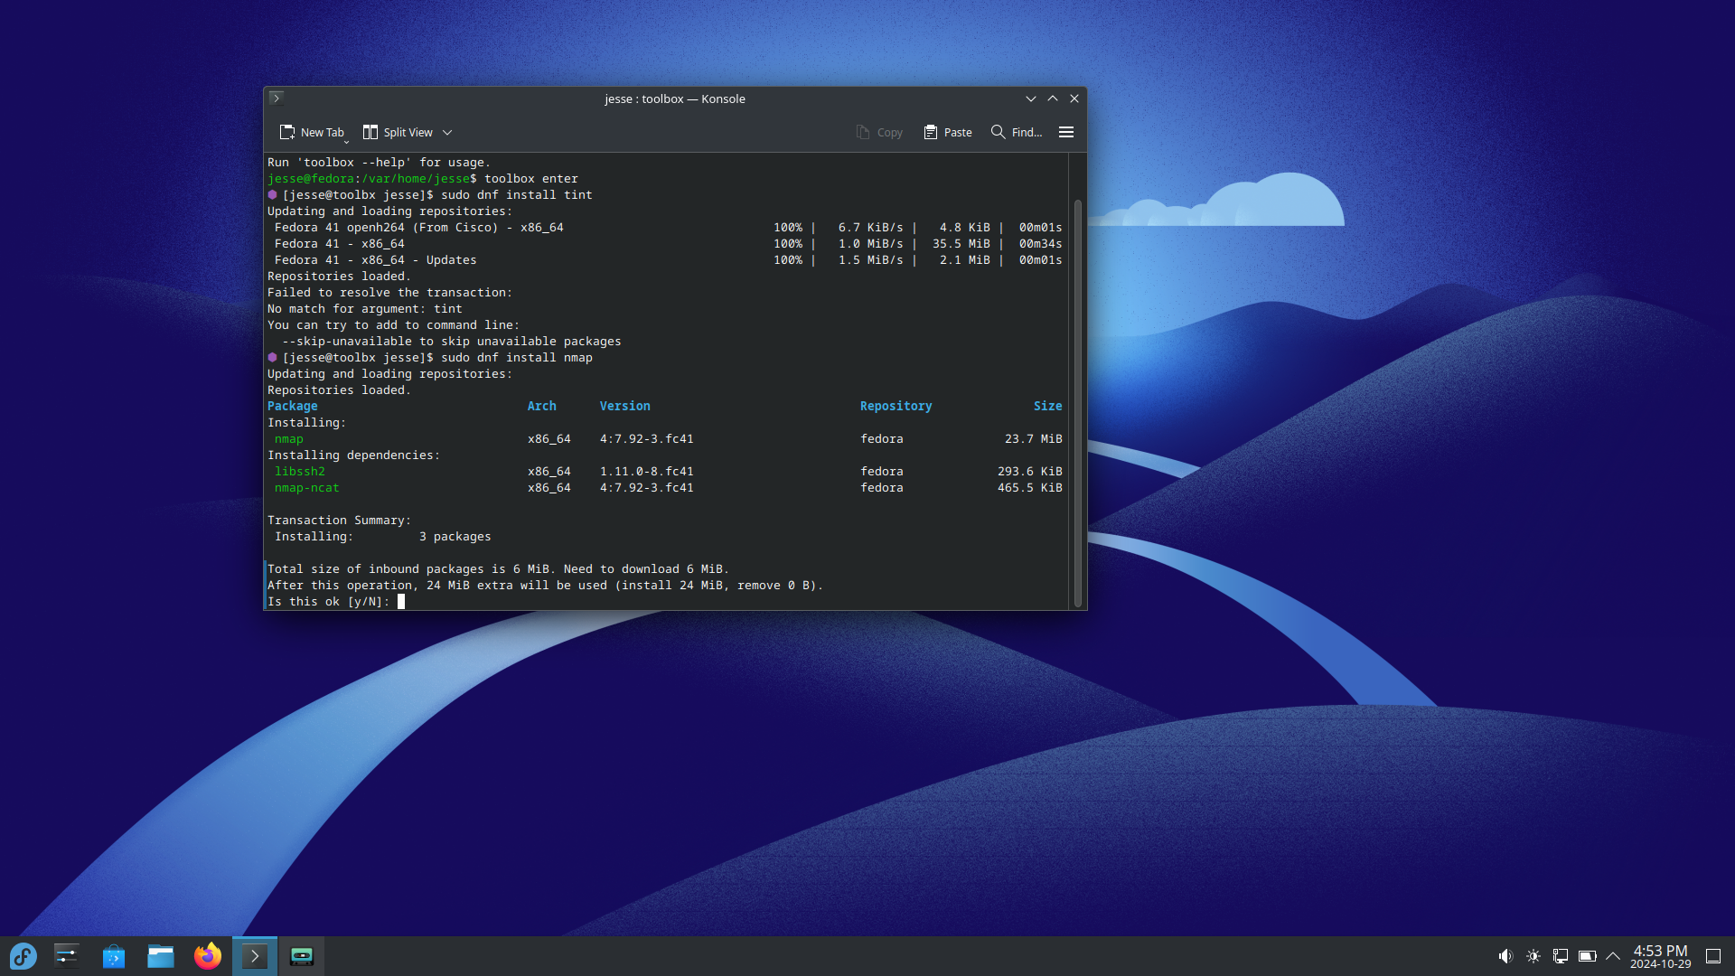Click the 'libssh2' dependency name
This screenshot has height=976, width=1735.
pyautogui.click(x=300, y=472)
